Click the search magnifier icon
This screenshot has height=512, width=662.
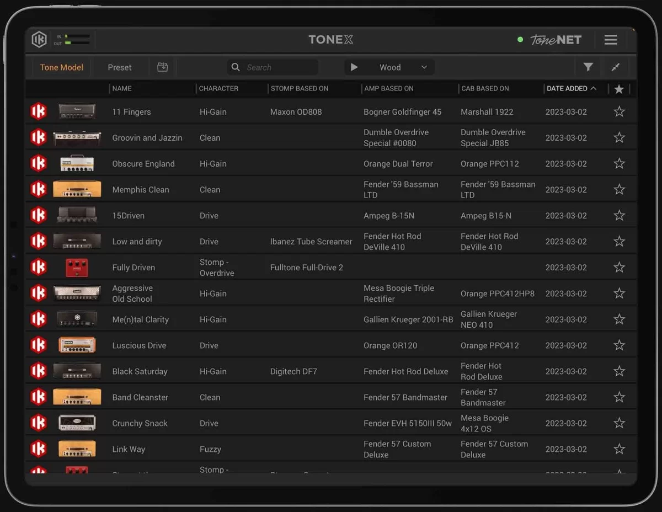[x=236, y=67]
